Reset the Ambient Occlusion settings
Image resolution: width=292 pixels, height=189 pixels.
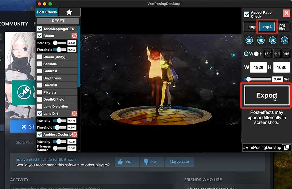click(74, 134)
